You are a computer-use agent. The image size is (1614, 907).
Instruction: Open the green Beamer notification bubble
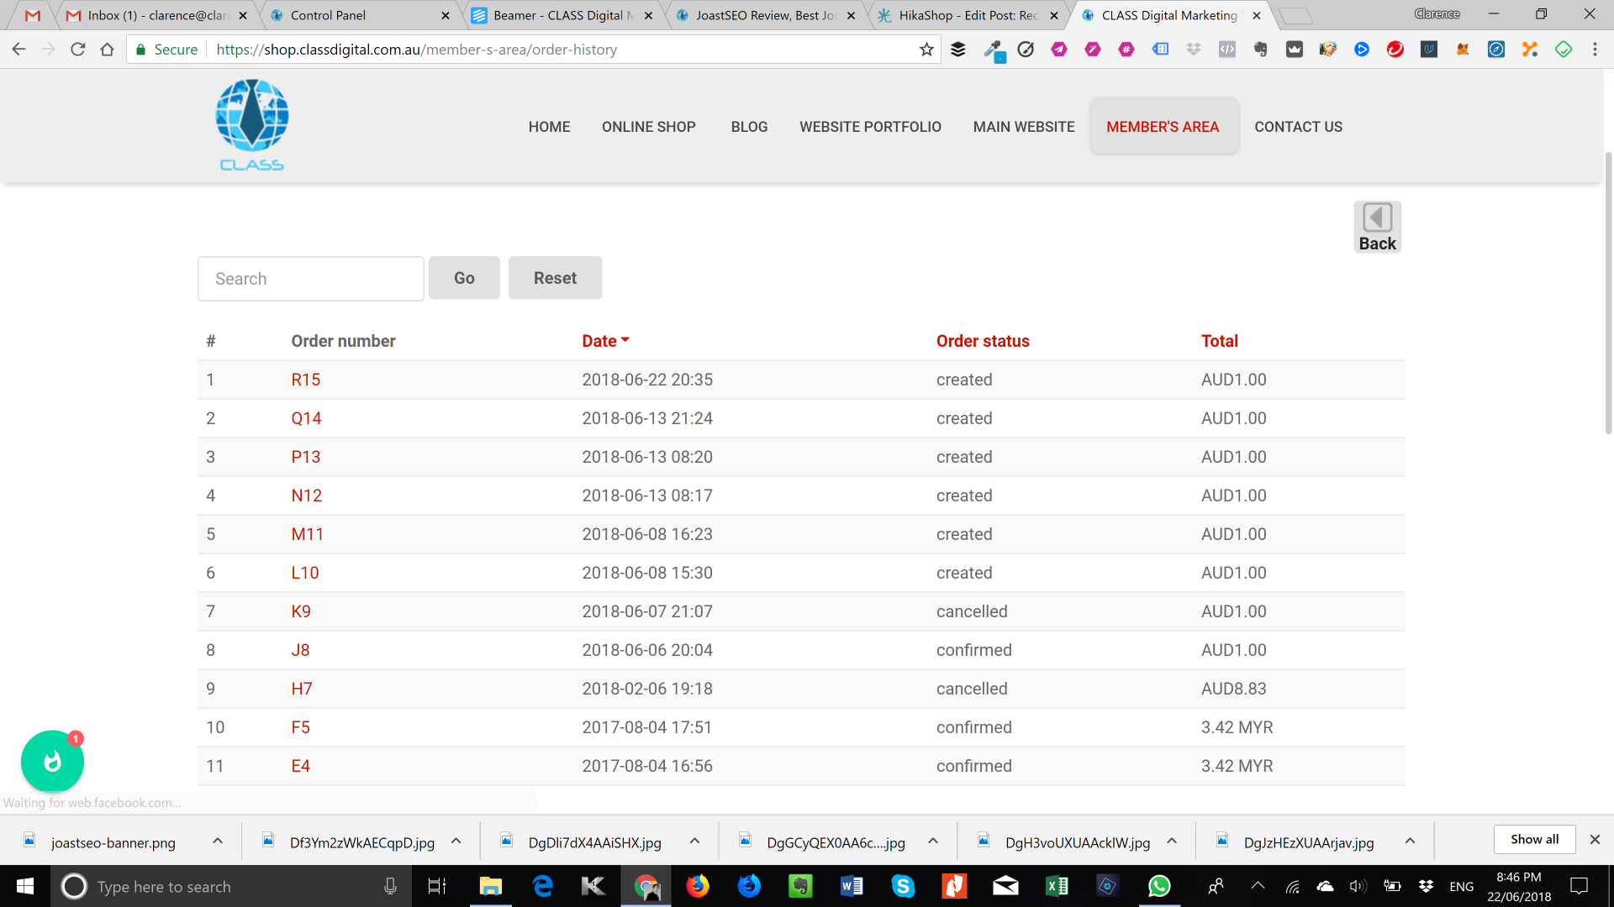tap(52, 761)
